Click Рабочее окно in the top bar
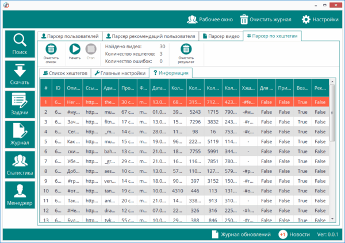345x243 pixels. tap(210, 20)
